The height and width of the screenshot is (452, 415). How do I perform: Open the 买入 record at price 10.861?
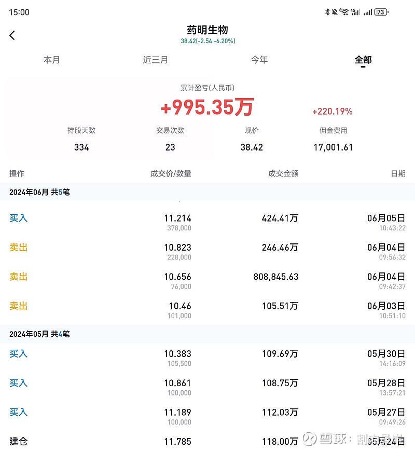(x=208, y=387)
